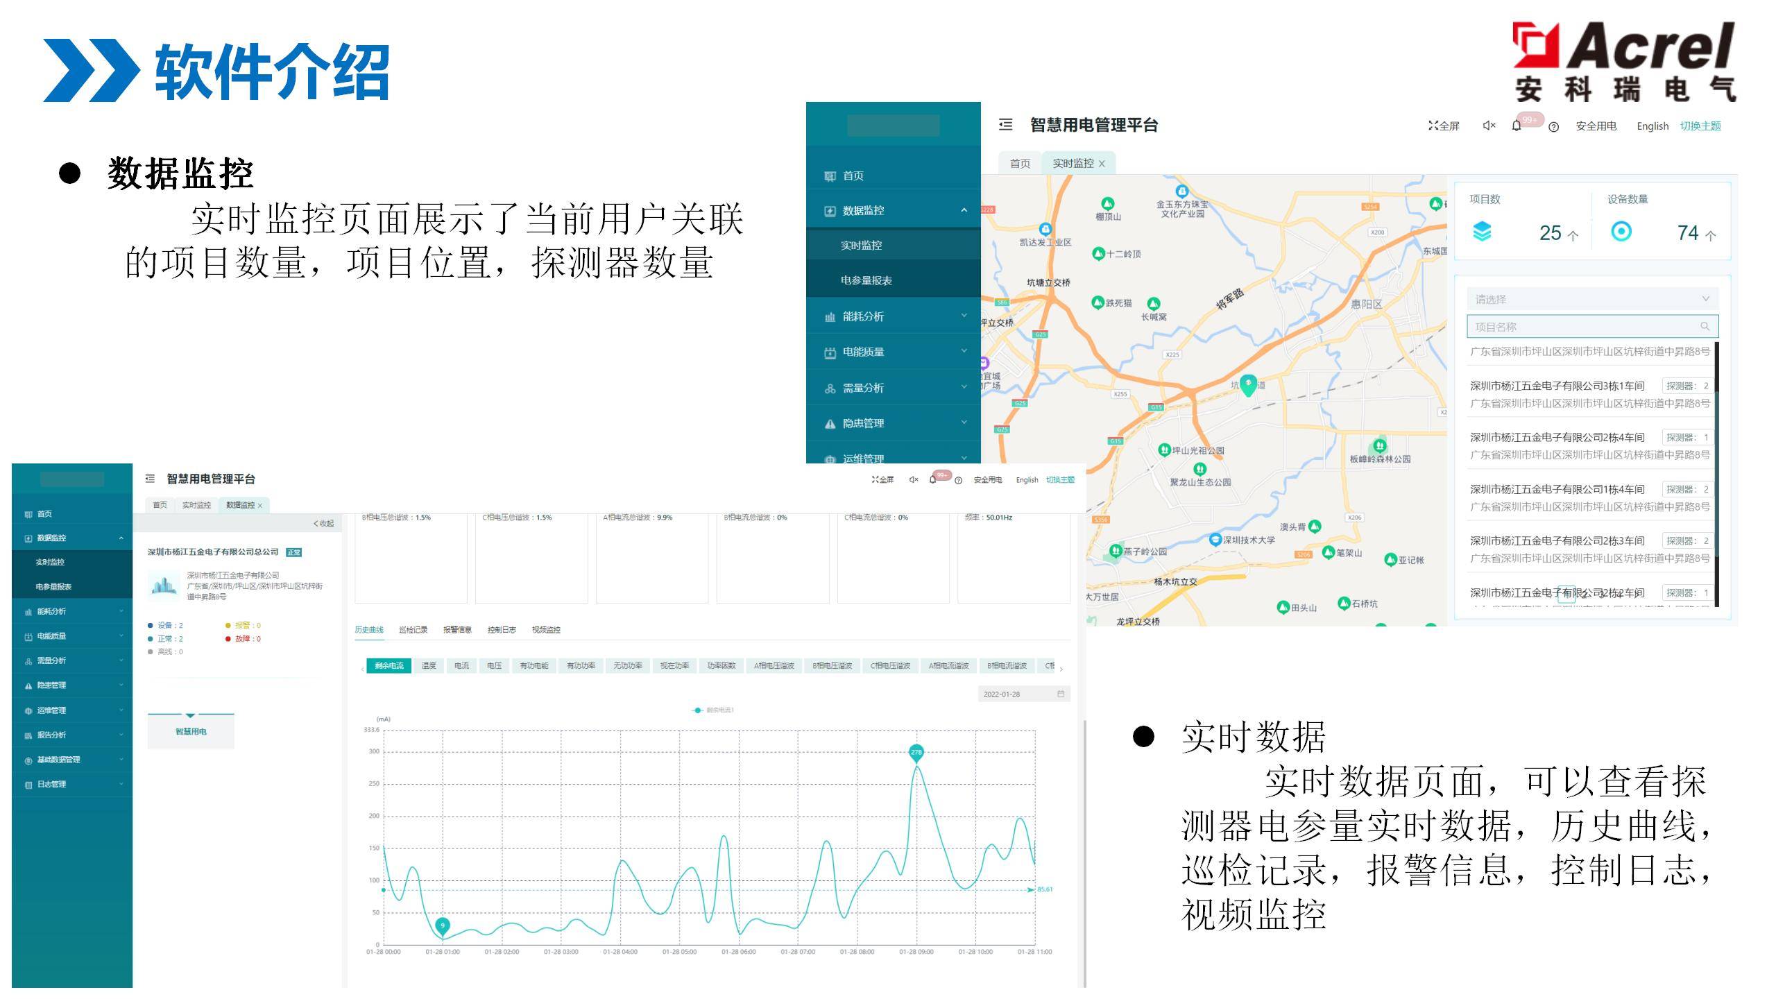Collapse sidebar using hamburger icon beside 智慧用电管理平台
Viewport: 1776px width, 999px height.
pos(1005,125)
